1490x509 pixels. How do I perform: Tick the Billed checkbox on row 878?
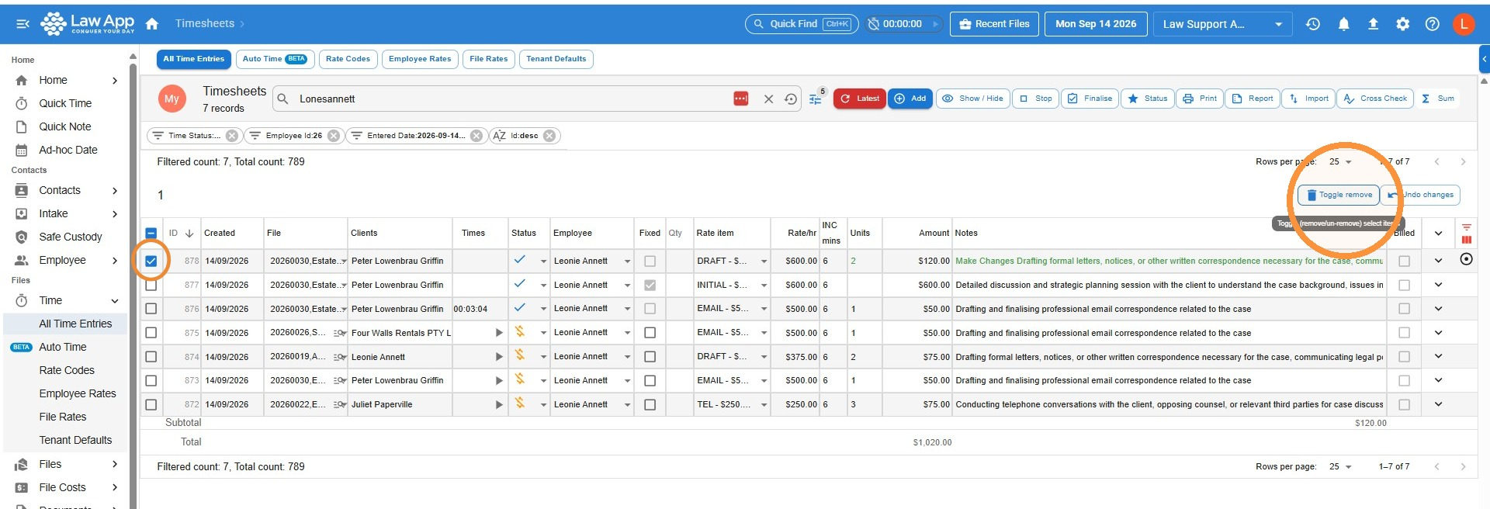1404,261
